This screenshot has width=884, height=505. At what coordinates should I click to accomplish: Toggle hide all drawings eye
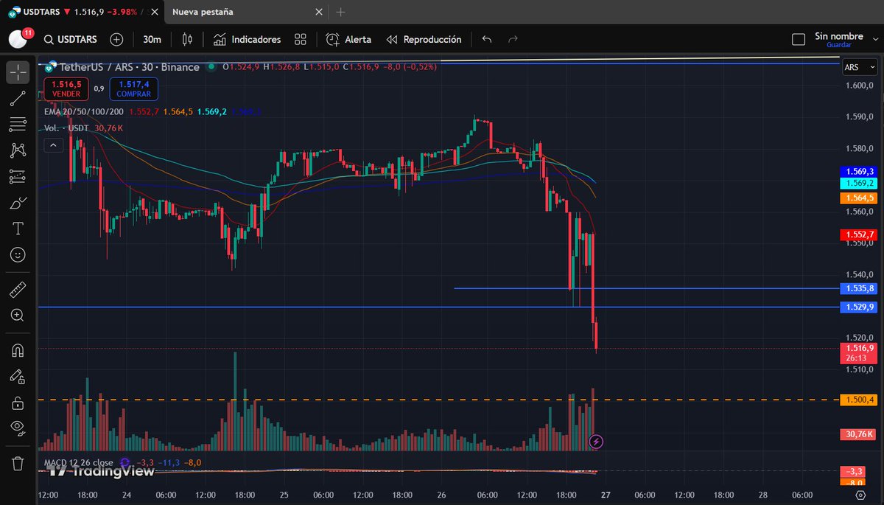pyautogui.click(x=18, y=428)
